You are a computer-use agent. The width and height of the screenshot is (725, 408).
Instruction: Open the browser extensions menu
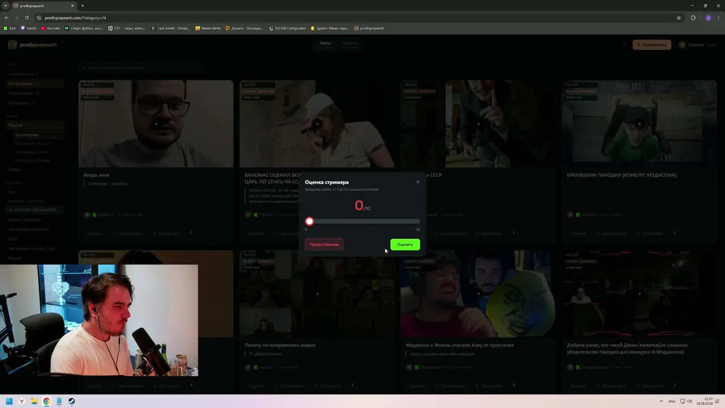(693, 18)
